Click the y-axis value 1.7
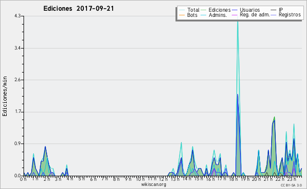The width and height of the screenshot is (307, 189). tap(17, 112)
